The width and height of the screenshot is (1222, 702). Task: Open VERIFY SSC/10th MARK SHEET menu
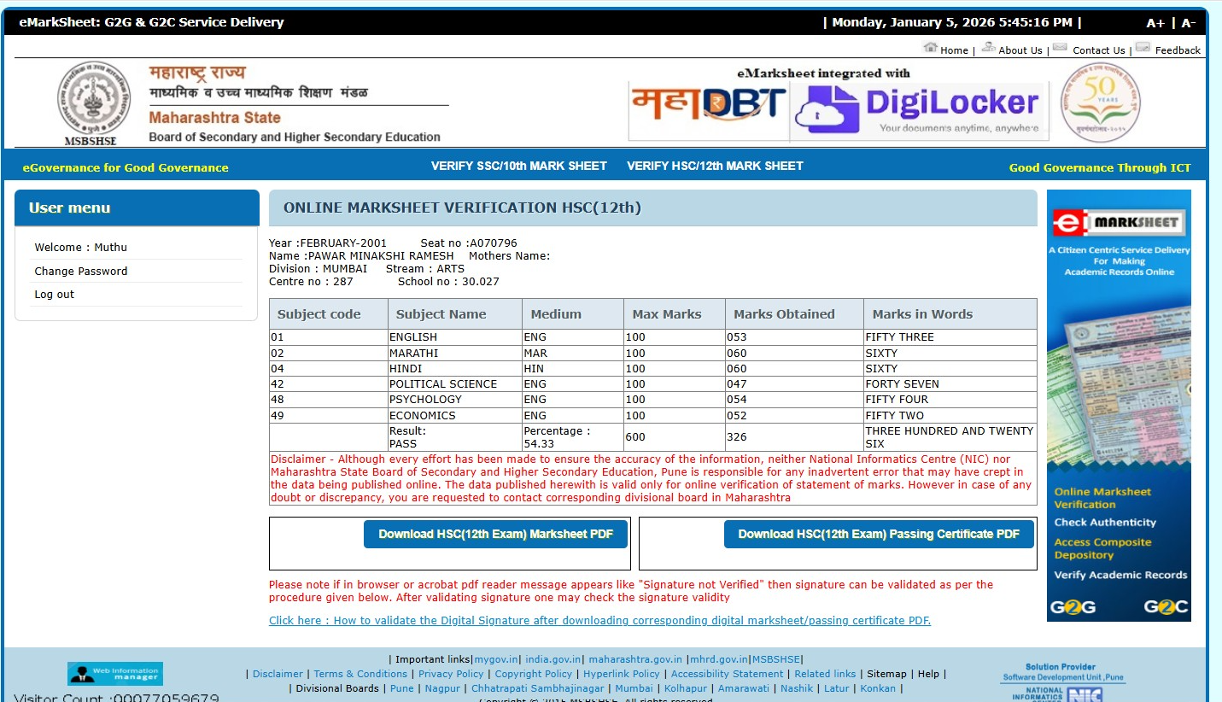[519, 166]
